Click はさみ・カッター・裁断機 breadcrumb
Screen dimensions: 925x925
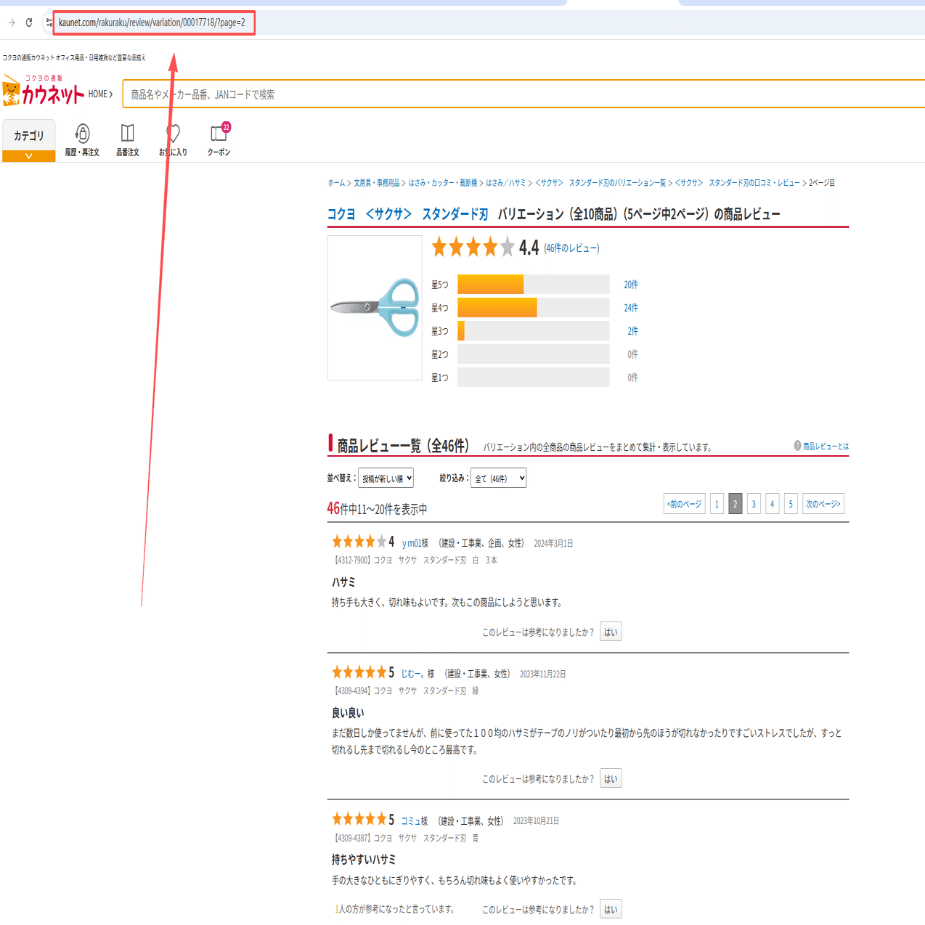point(443,183)
